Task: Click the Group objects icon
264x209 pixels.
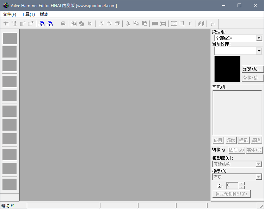Action: tap(74, 23)
